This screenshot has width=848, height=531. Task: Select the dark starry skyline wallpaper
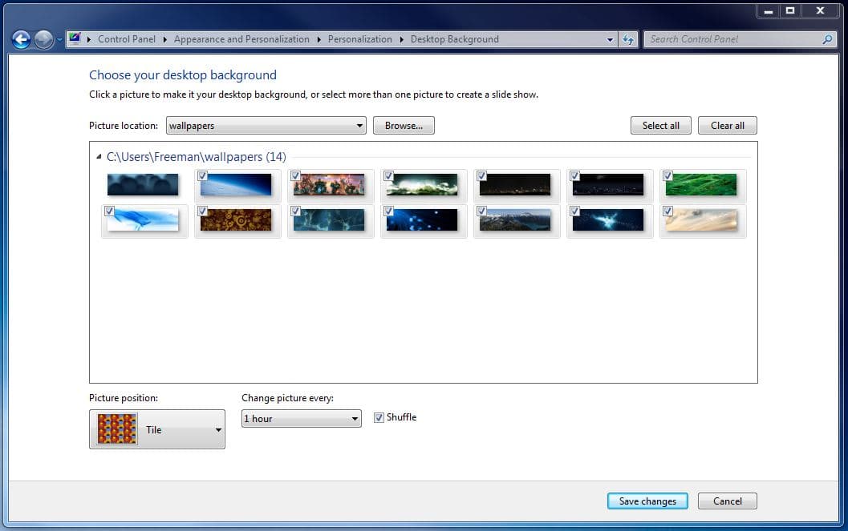point(608,185)
